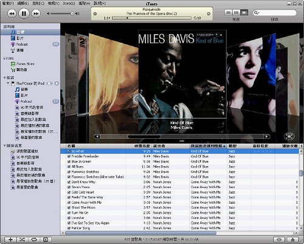Select the Flamenco Sketches (Alternate Take) row
Viewport: 304px width, 244px height.
179,177
